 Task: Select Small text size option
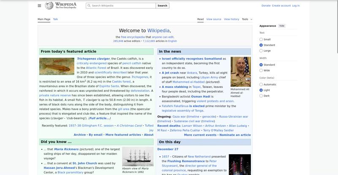coord(261,39)
